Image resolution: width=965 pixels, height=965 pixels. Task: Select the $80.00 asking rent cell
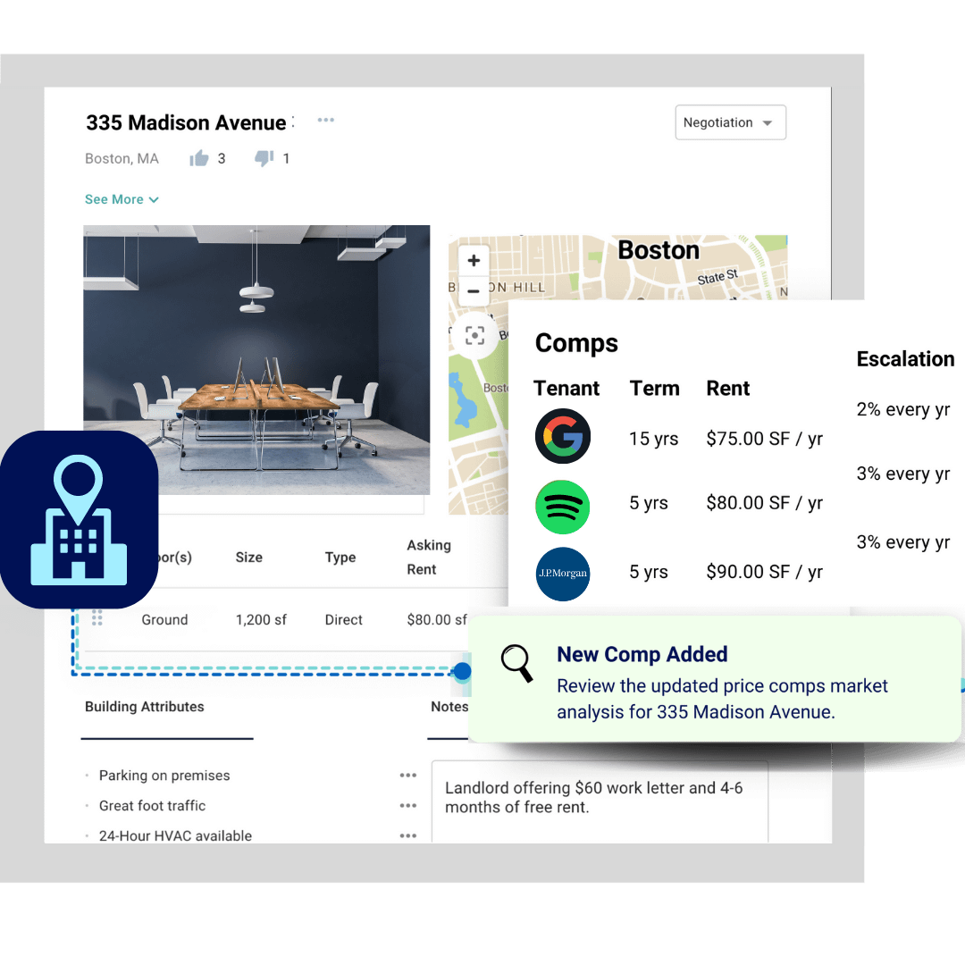pos(436,620)
